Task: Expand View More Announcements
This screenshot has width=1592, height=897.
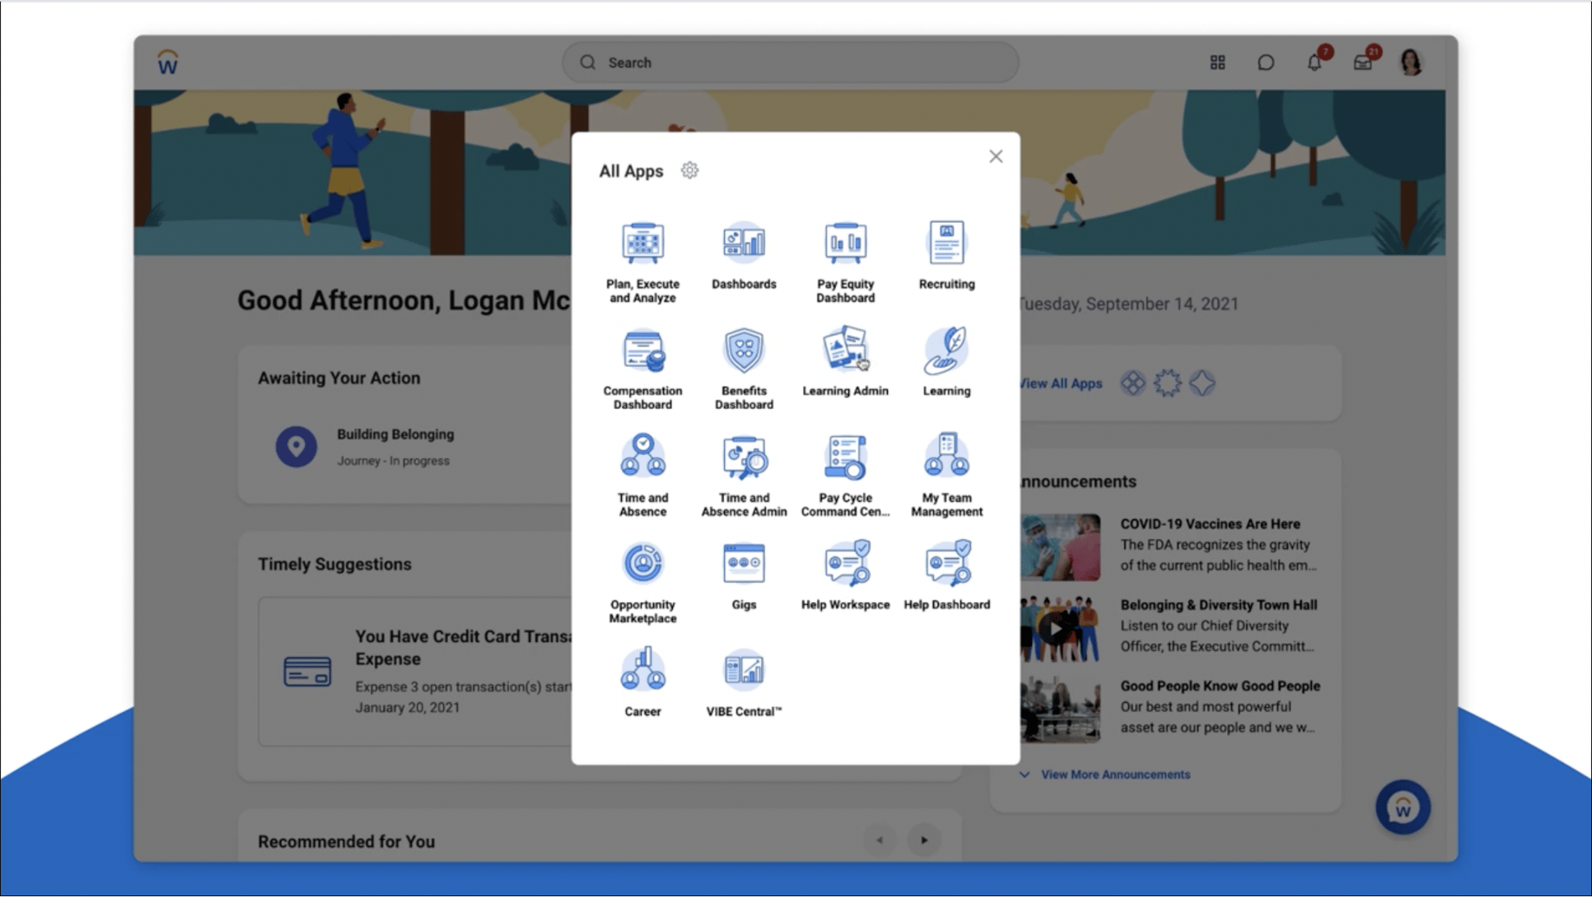Action: 1114,774
